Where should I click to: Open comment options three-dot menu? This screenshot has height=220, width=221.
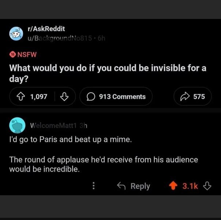click(x=94, y=186)
